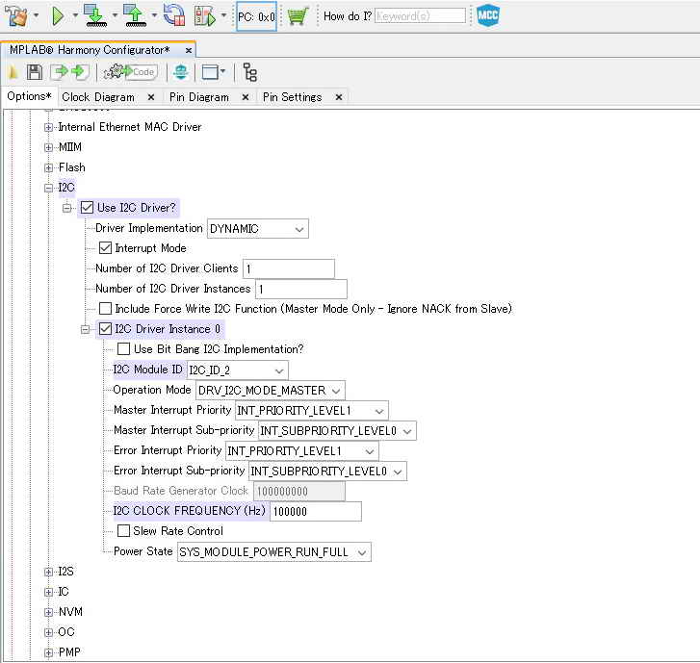Collapse the I2C Driver Instance 0 subtree

pyautogui.click(x=85, y=330)
